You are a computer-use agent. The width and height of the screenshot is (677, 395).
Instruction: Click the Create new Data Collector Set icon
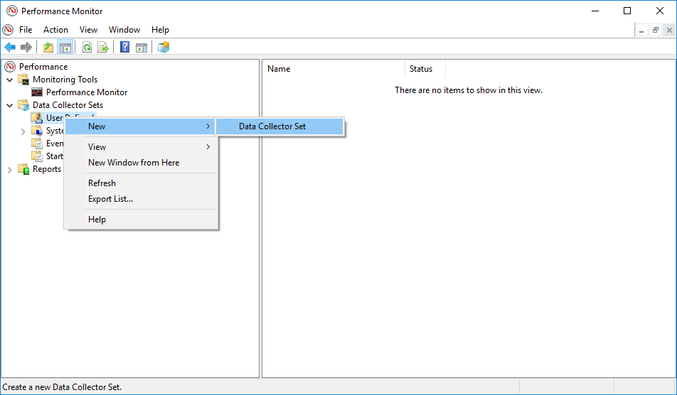point(164,47)
